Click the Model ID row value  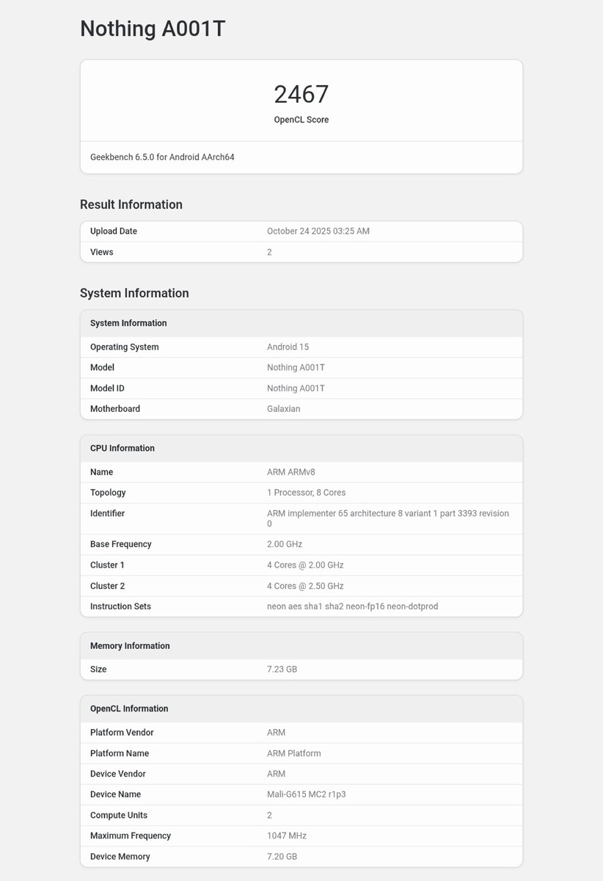(296, 388)
